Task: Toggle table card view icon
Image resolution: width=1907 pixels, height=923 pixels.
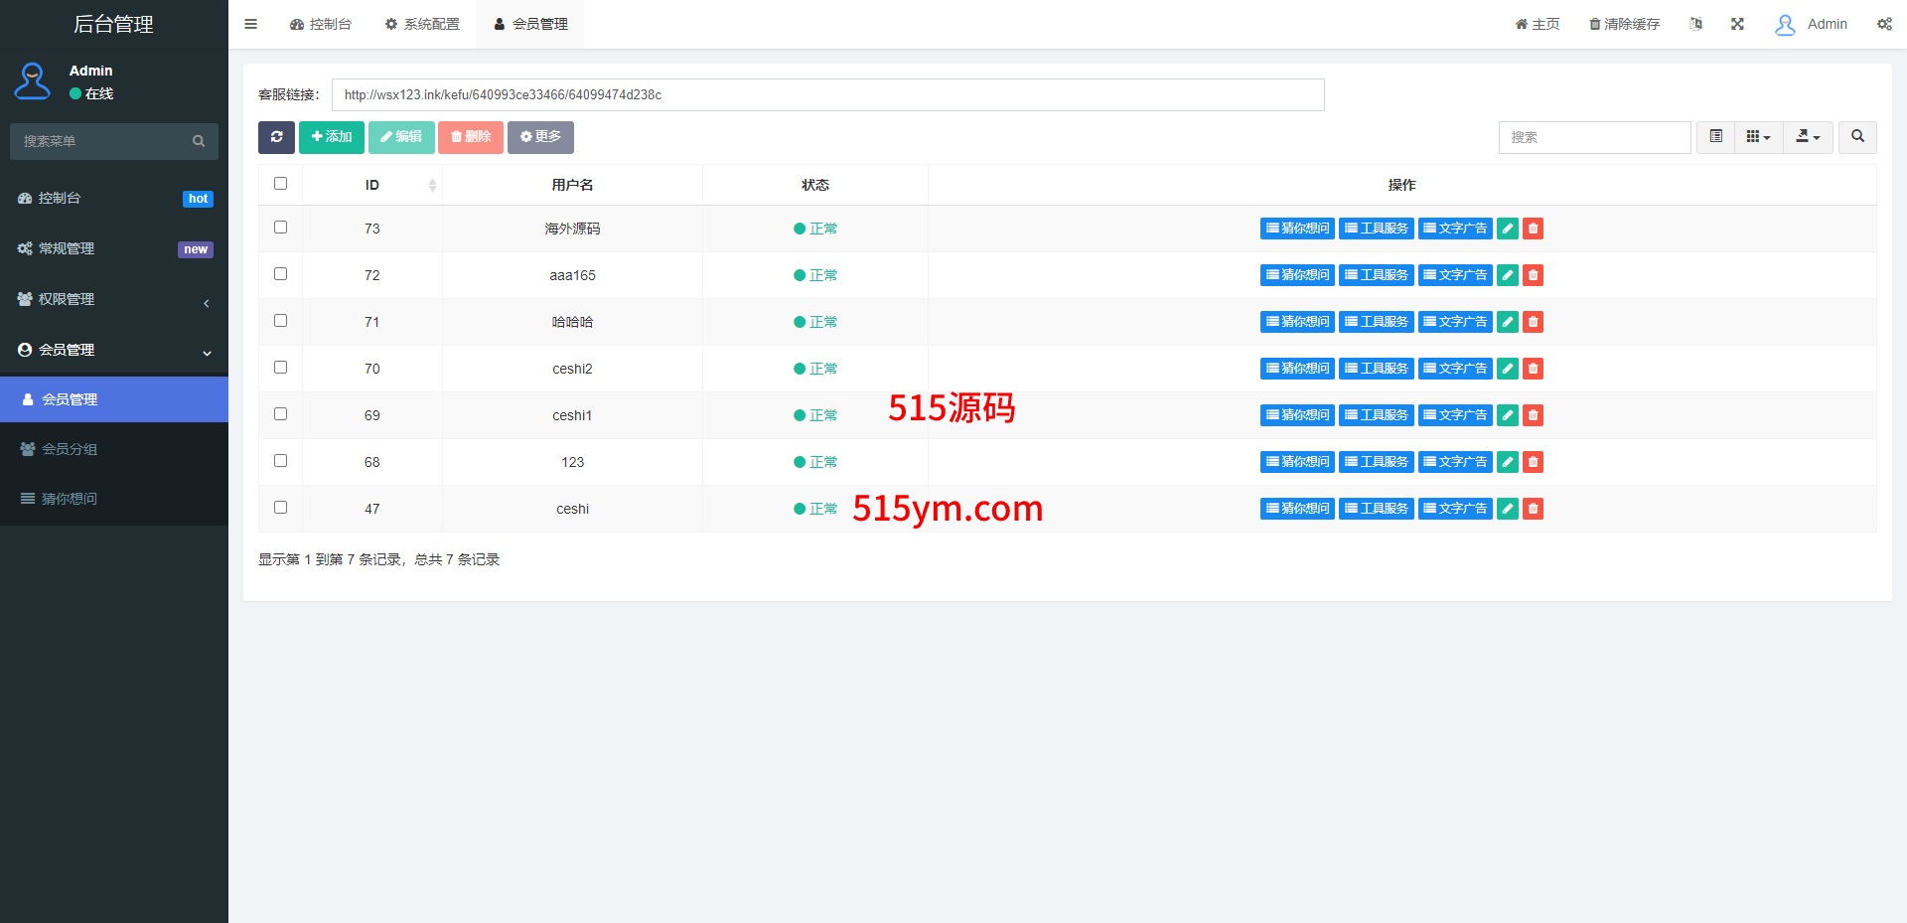Action: (x=1715, y=137)
